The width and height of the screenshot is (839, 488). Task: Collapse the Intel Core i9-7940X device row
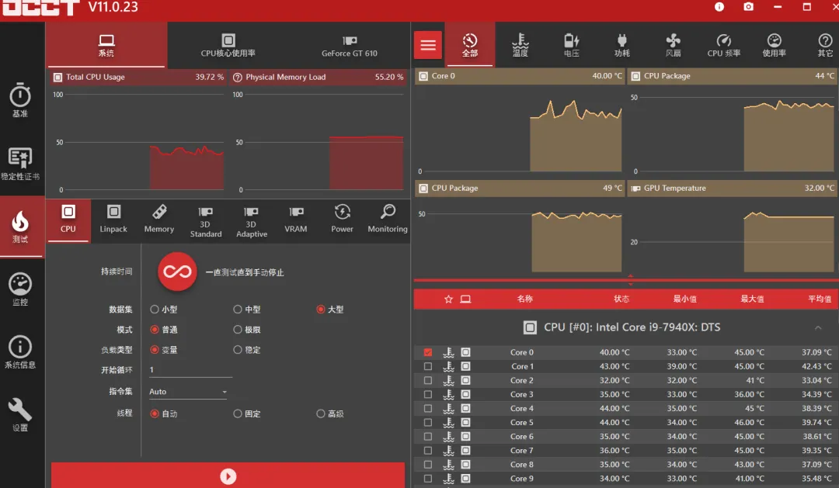818,327
